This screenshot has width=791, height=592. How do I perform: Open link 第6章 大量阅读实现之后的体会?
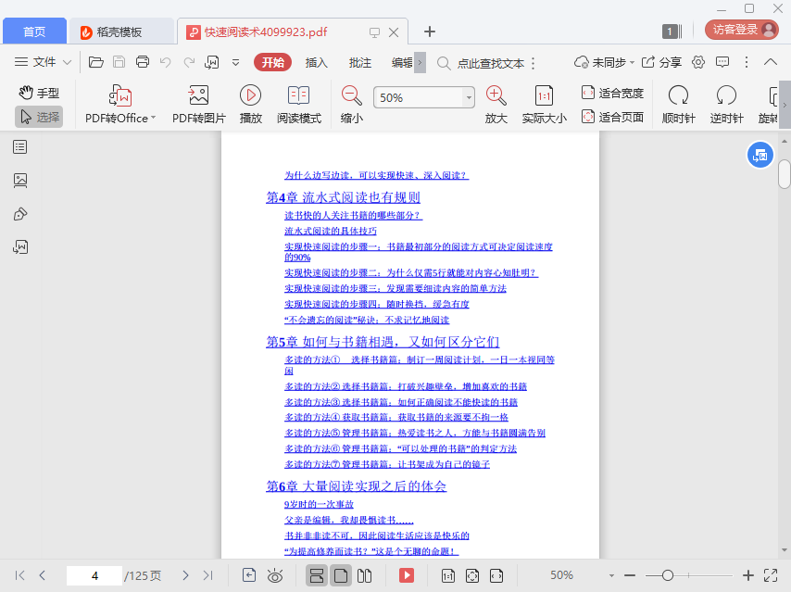[x=357, y=486]
